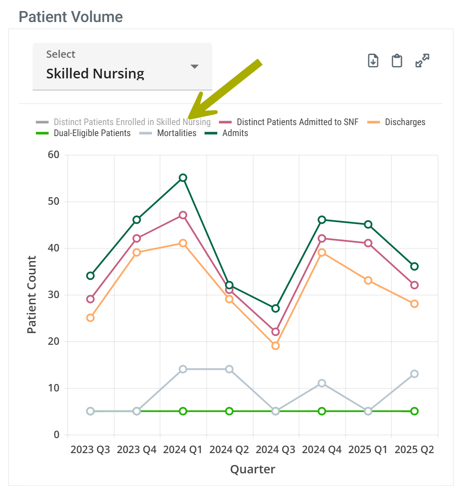457x491 pixels.
Task: Toggle the Discharges legend item
Action: click(405, 122)
